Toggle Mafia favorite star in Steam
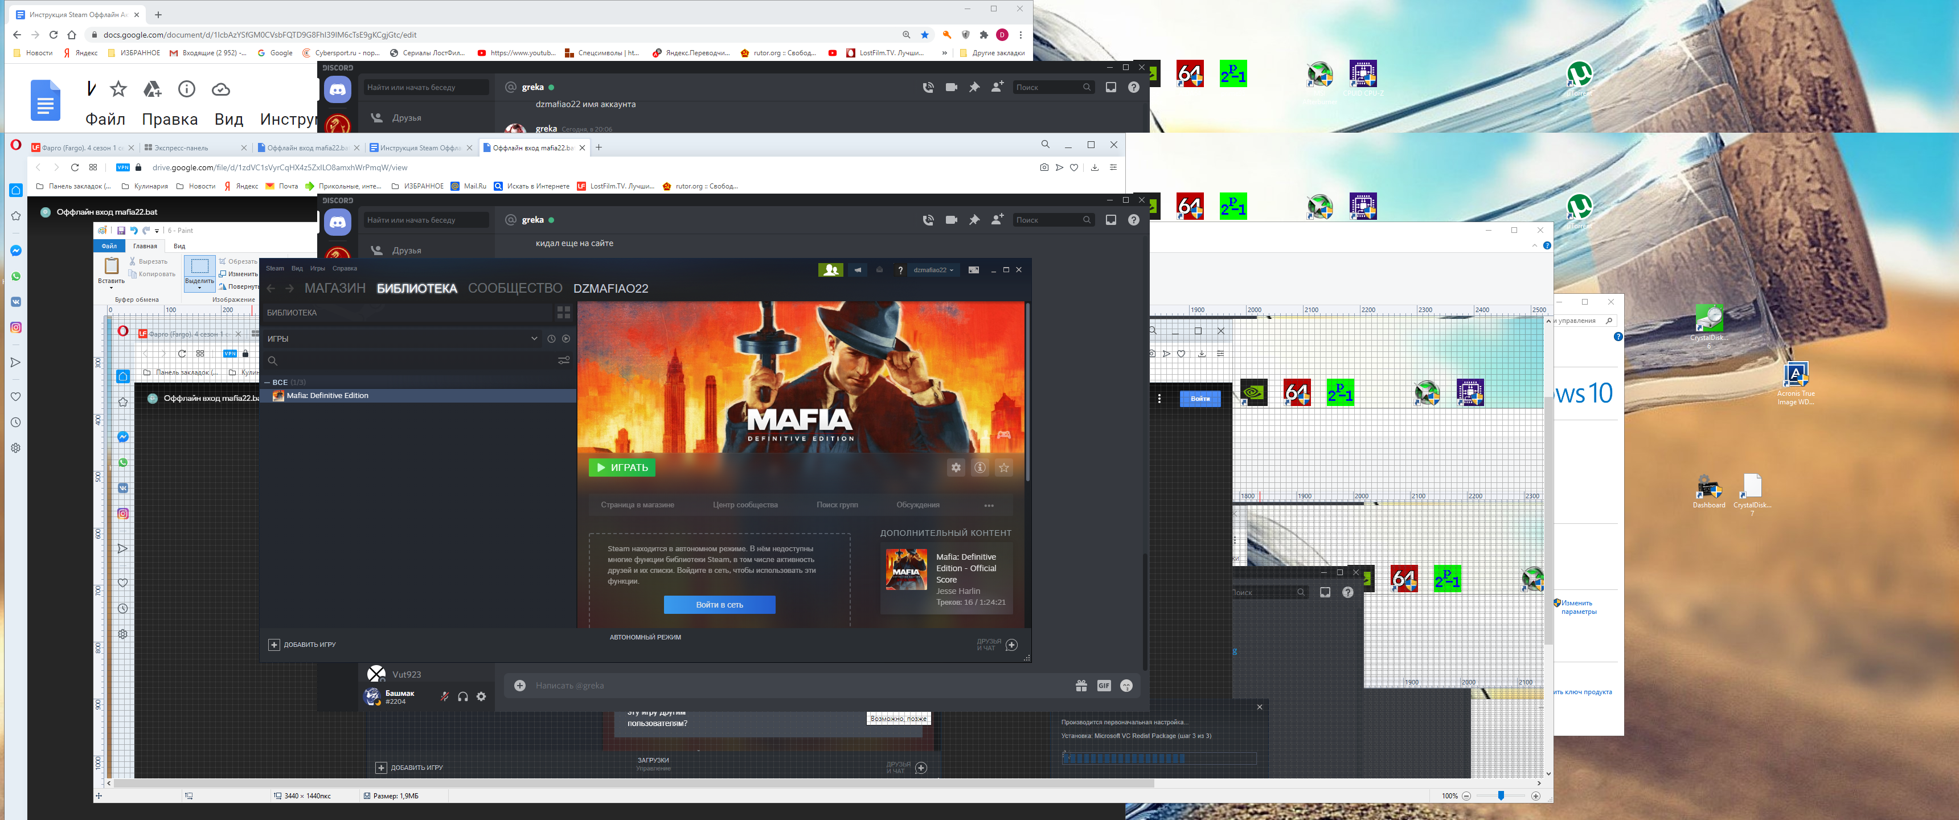The height and width of the screenshot is (820, 1959). tap(1004, 467)
